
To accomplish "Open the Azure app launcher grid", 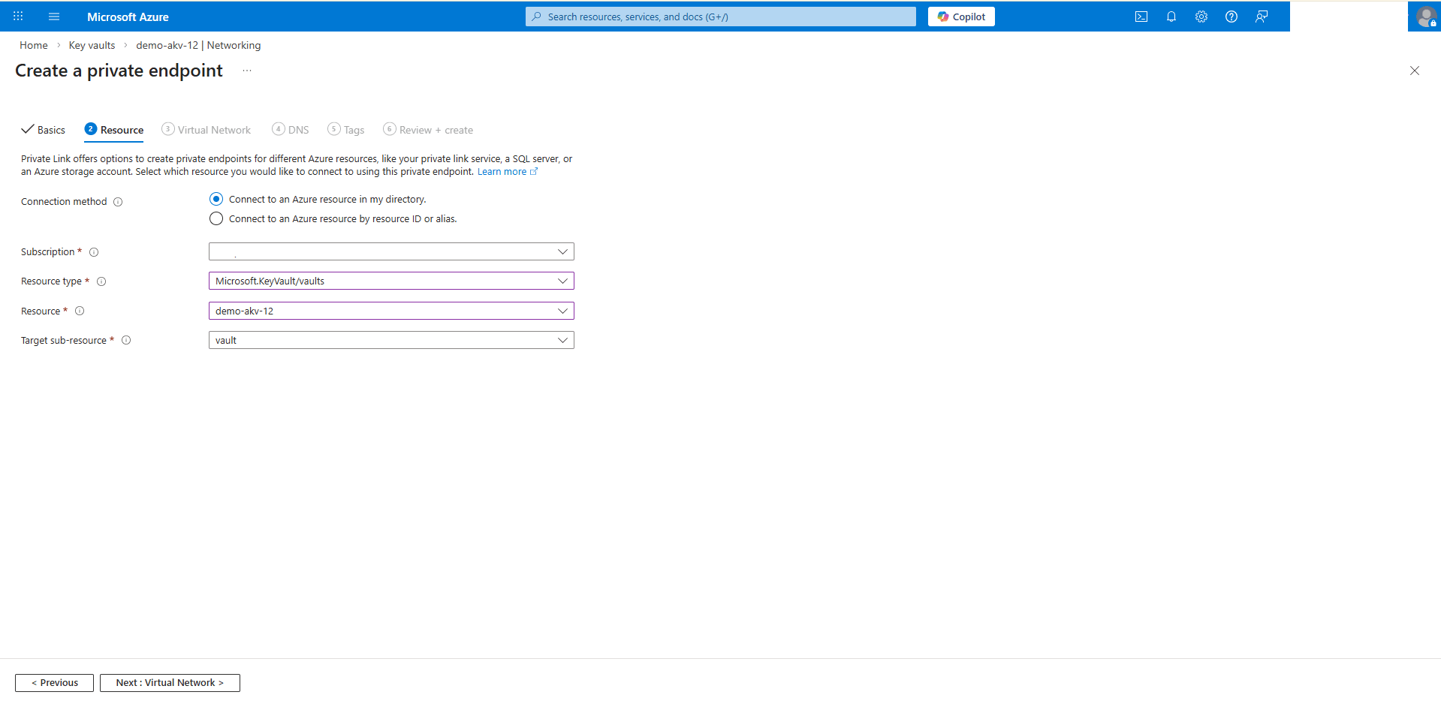I will click(17, 16).
